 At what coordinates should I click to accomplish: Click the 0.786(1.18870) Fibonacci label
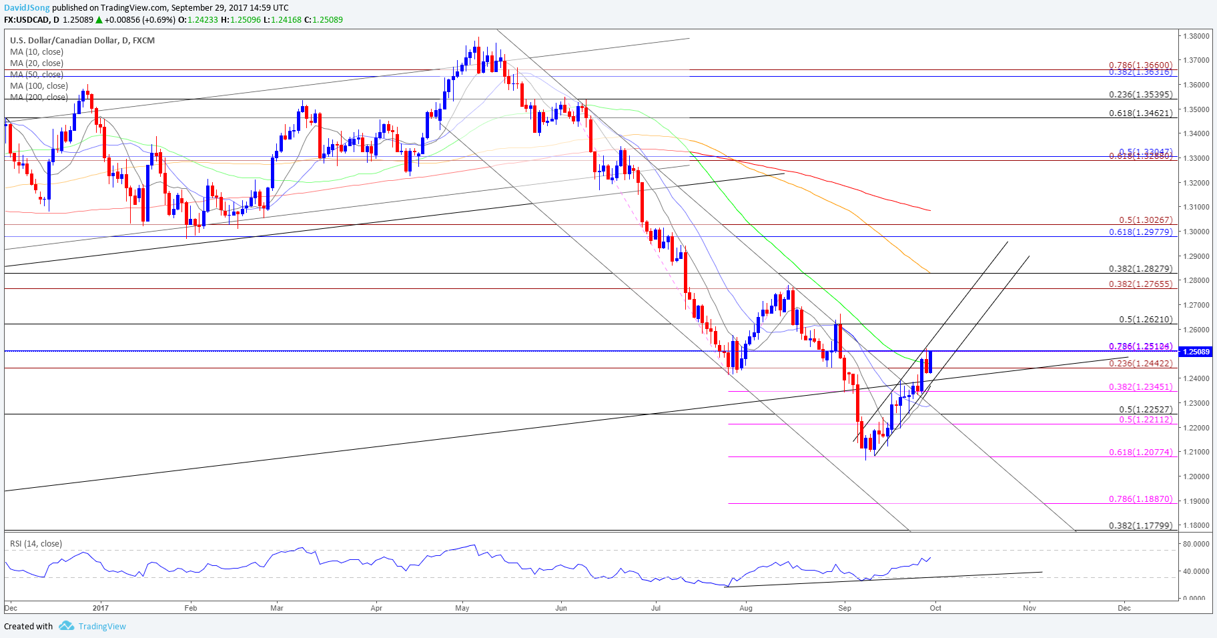(1140, 499)
